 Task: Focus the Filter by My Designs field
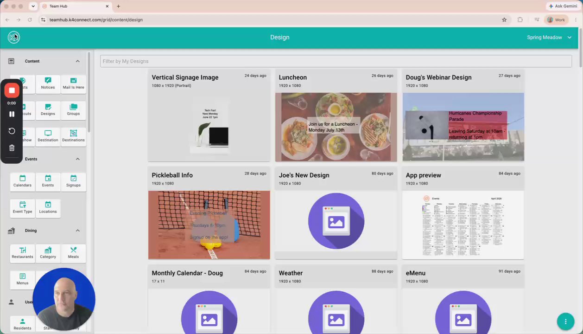click(336, 61)
